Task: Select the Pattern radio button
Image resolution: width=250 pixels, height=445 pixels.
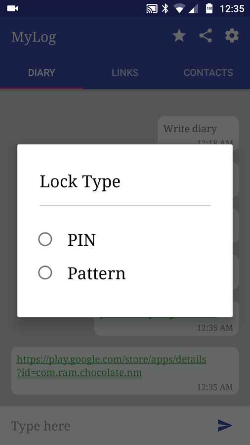Action: click(45, 273)
